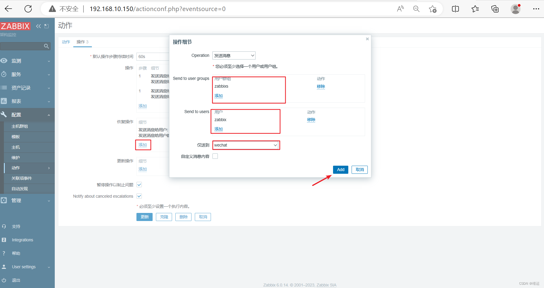This screenshot has height=288, width=544.
Task: Click the 删除 button
Action: (183, 217)
